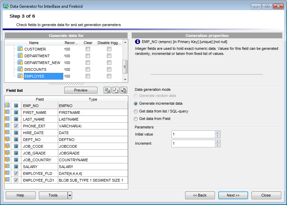The image size is (287, 205).
Task: Click the generation mode icon beside EMP_NO
Action: [7, 105]
